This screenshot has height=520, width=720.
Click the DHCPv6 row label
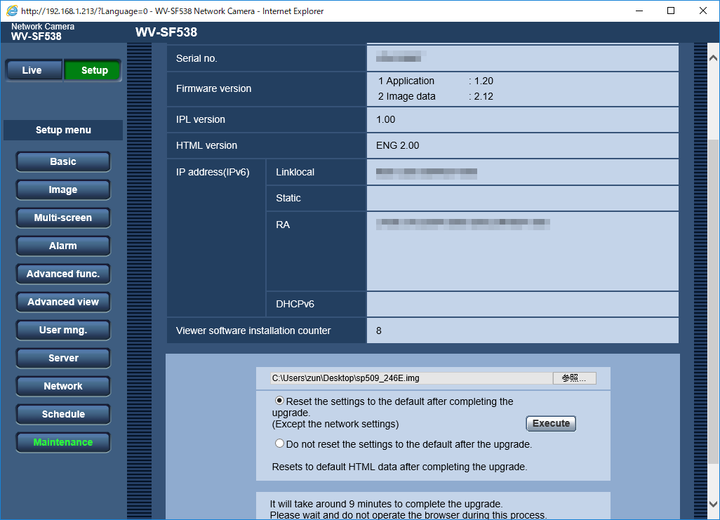pos(295,304)
